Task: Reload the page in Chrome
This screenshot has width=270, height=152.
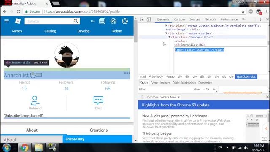Action: pyautogui.click(x=19, y=11)
